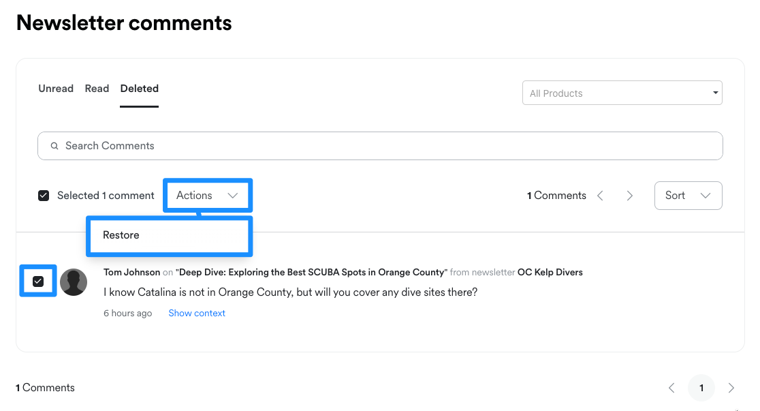Open the OC Kelp Divers newsletter link
This screenshot has width=760, height=411.
550,272
